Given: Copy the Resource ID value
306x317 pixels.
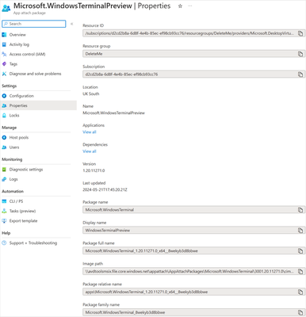Looking at the screenshot, I should [x=300, y=33].
